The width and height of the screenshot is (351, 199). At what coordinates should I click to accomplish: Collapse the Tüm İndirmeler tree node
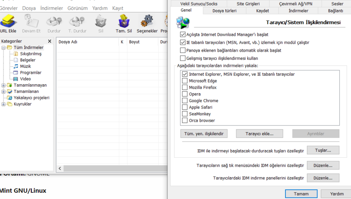[4, 48]
